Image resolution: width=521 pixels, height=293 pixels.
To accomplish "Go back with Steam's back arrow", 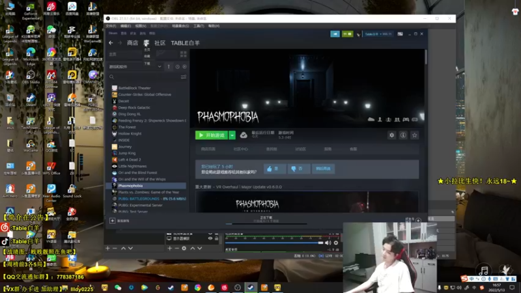I will click(x=111, y=43).
